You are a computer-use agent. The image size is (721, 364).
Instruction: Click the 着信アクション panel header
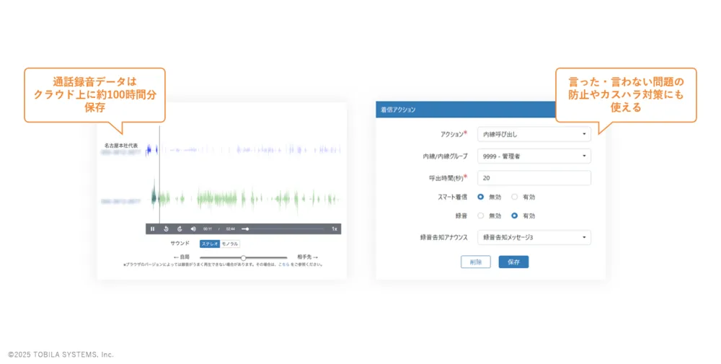pos(465,110)
